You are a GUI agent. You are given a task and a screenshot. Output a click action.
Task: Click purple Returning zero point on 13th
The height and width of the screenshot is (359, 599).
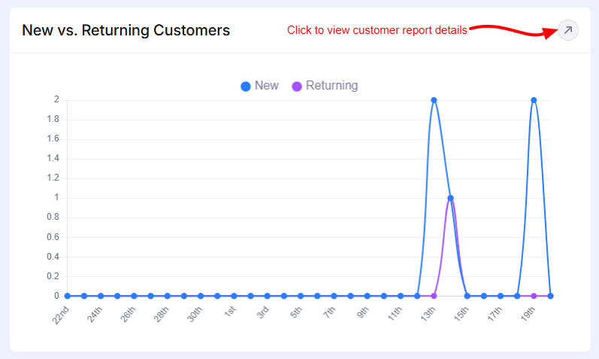(434, 296)
